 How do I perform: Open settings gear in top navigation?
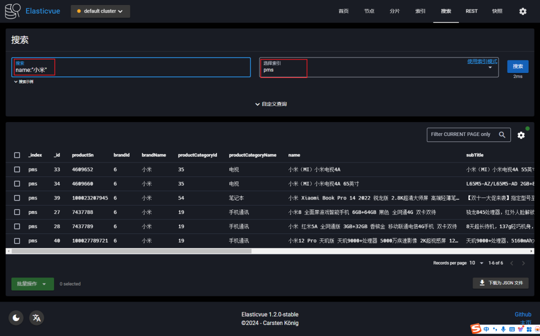point(522,11)
